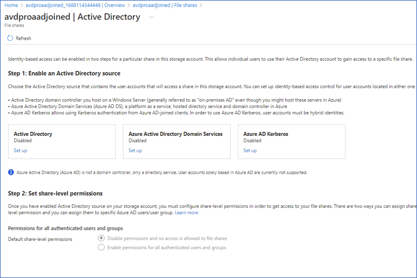Select the Azure Active Directory Domain Services card title
This screenshot has width=417, height=278.
pyautogui.click(x=176, y=134)
